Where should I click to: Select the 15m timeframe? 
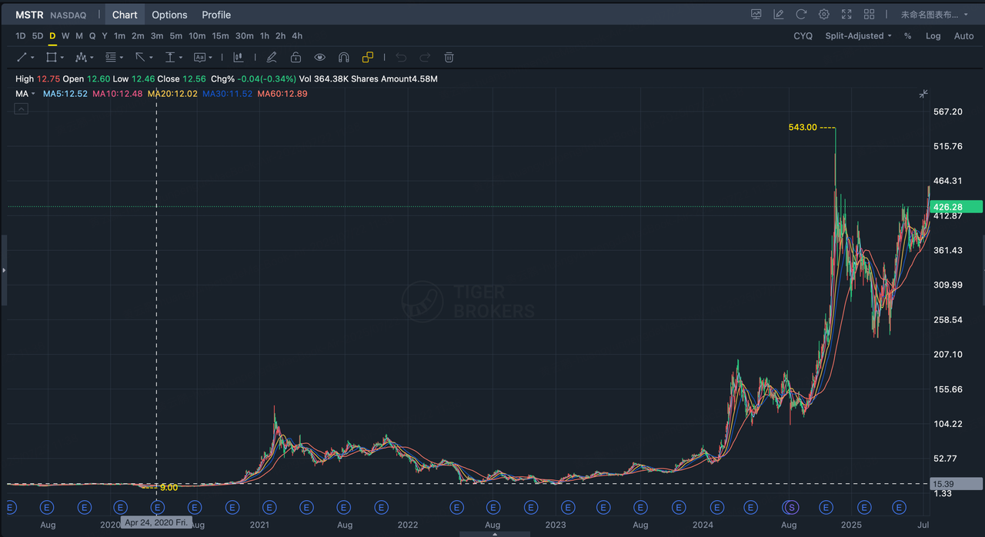(x=221, y=36)
